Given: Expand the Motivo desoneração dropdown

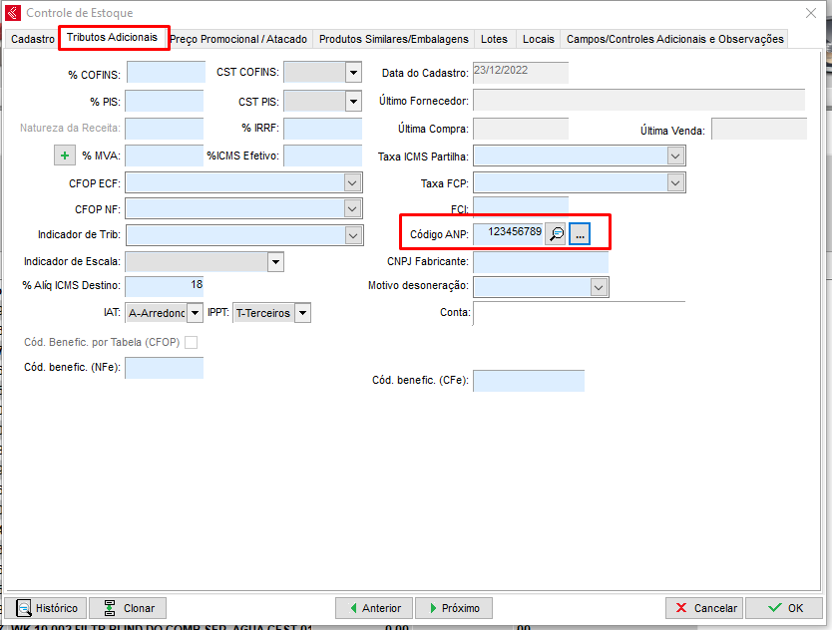Looking at the screenshot, I should [x=599, y=287].
